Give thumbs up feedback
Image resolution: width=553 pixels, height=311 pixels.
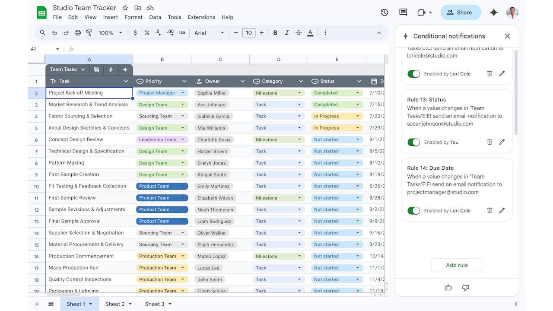[448, 288]
